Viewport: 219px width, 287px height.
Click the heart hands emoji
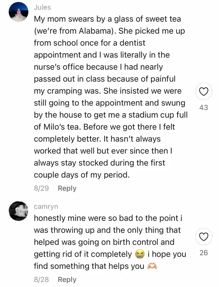[152, 266]
